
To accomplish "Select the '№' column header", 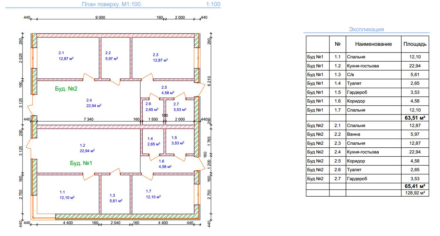I will coord(338,44).
